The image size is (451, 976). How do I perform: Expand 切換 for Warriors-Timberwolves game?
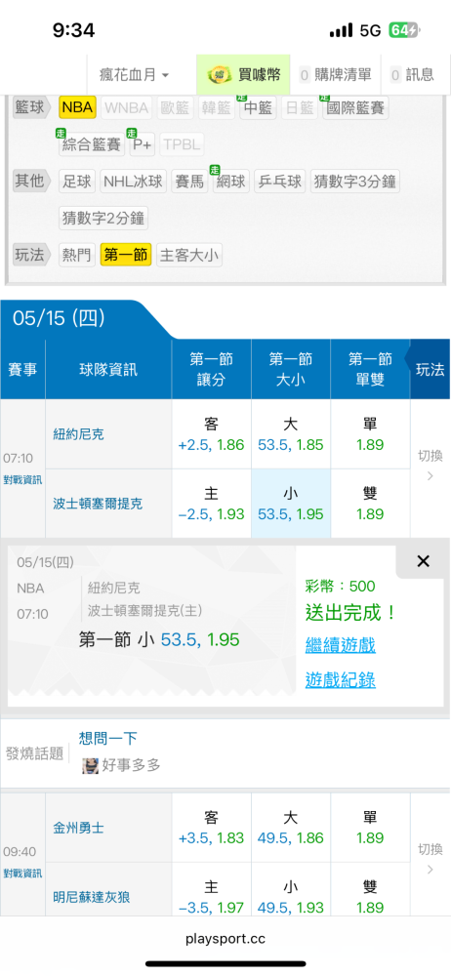click(430, 858)
